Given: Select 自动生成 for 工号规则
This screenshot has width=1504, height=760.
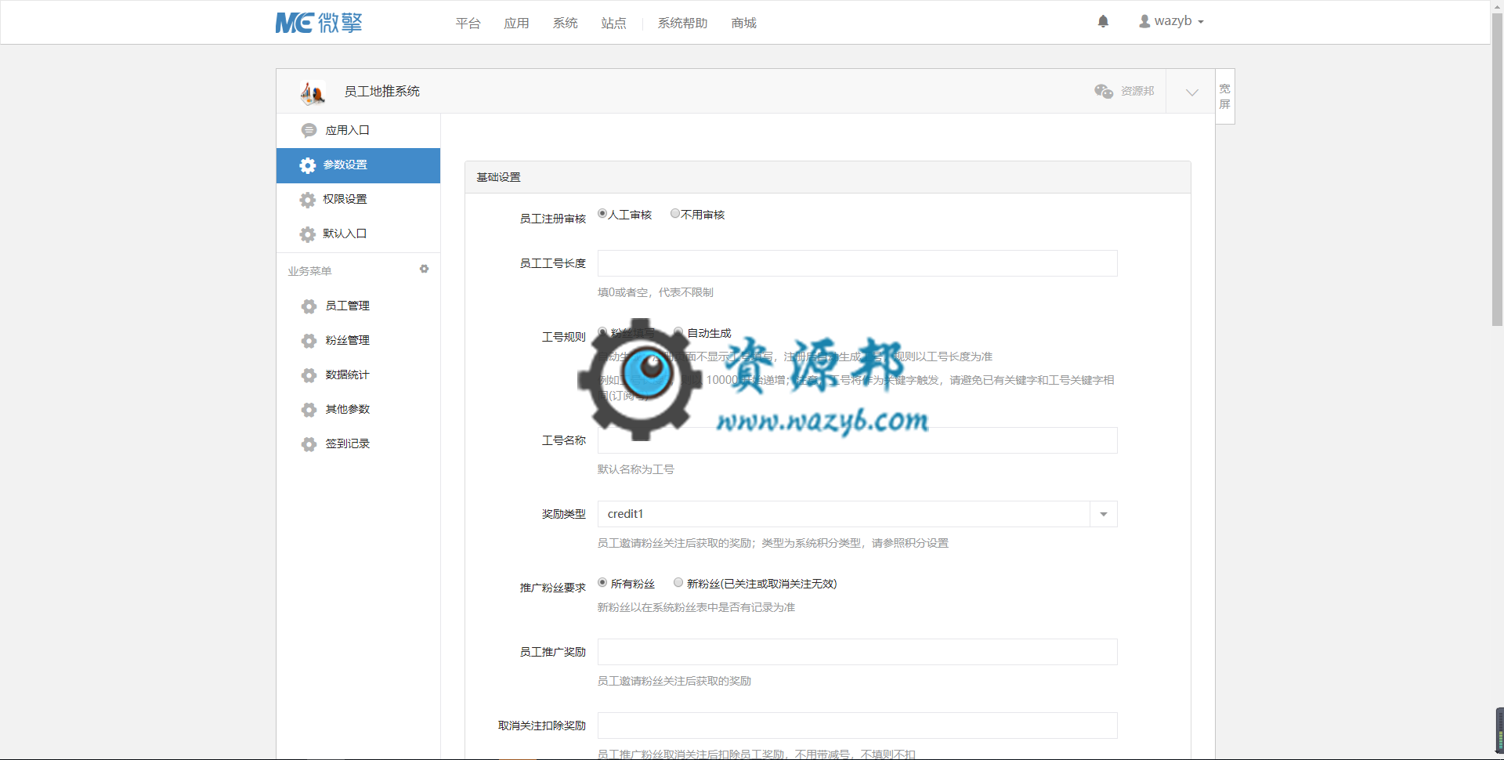Looking at the screenshot, I should coord(678,332).
